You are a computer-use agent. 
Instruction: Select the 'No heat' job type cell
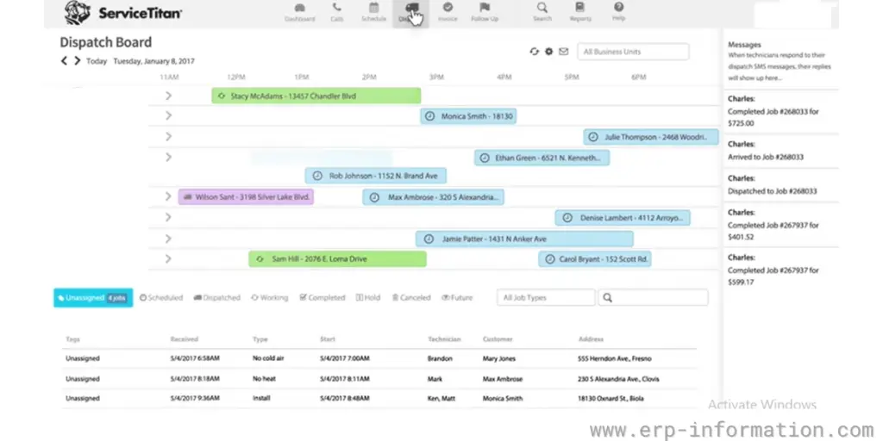(264, 379)
